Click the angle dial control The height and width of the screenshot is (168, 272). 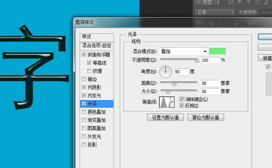coord(166,71)
